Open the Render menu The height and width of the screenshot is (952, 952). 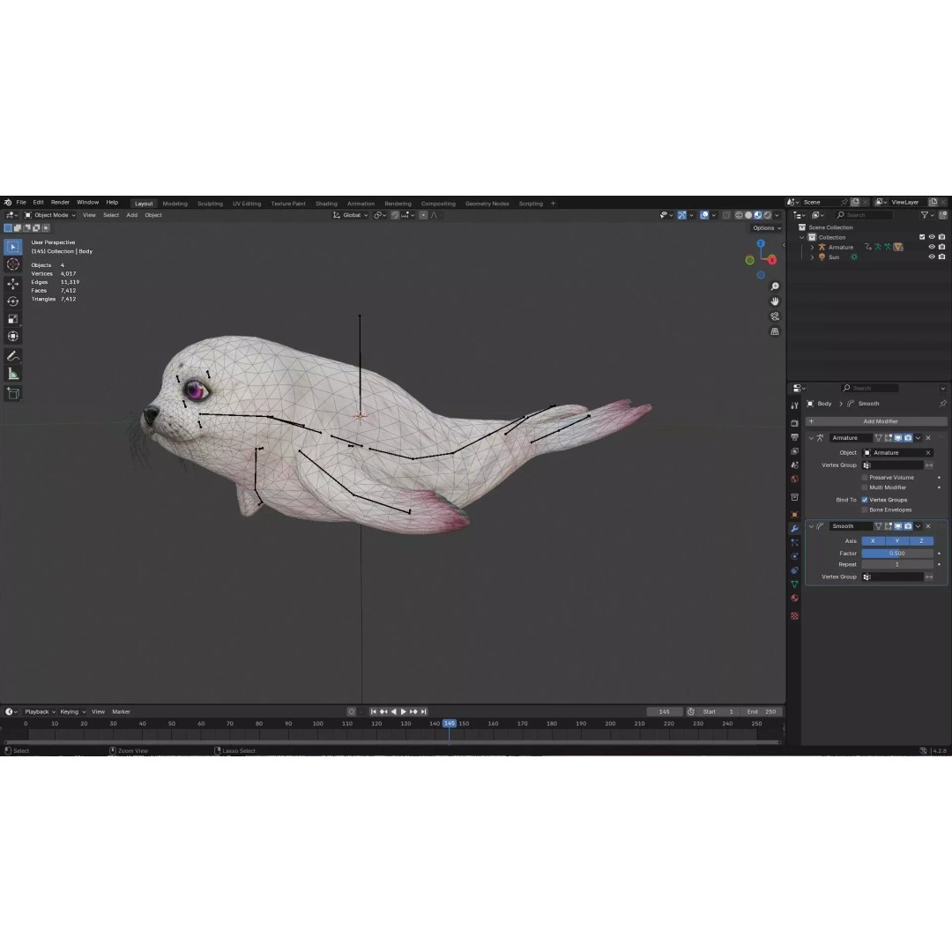point(60,202)
